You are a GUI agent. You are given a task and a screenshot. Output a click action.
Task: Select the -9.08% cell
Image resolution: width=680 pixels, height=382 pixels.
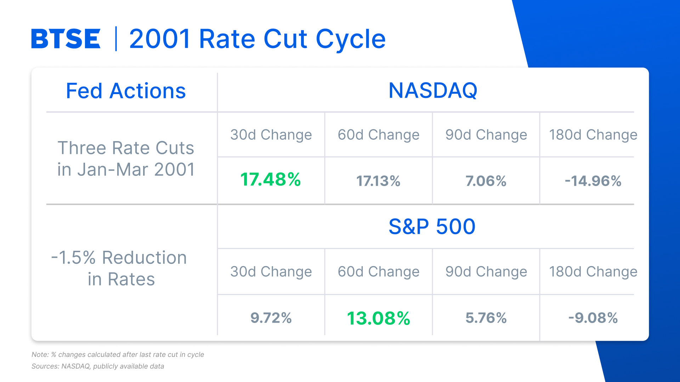tap(593, 318)
